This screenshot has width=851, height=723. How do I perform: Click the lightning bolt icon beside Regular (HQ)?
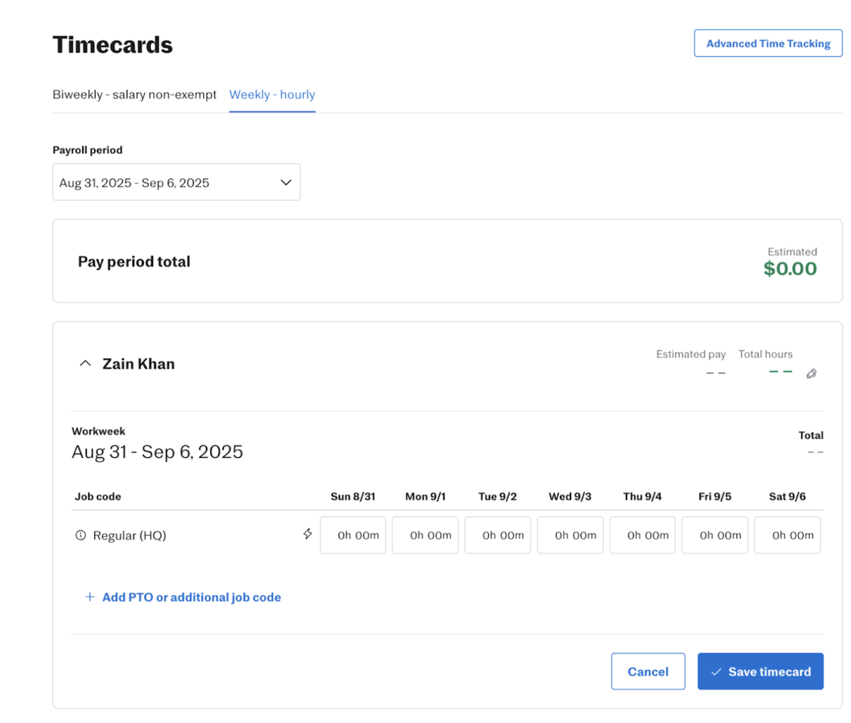click(307, 533)
